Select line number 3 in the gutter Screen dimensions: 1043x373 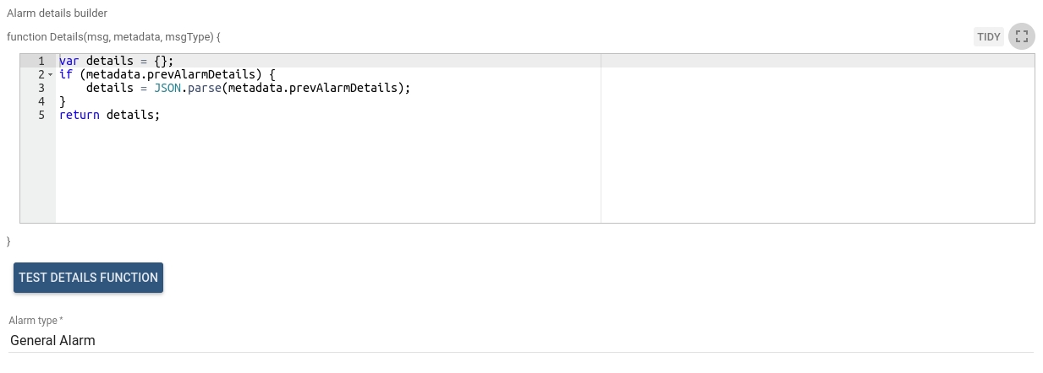(41, 88)
